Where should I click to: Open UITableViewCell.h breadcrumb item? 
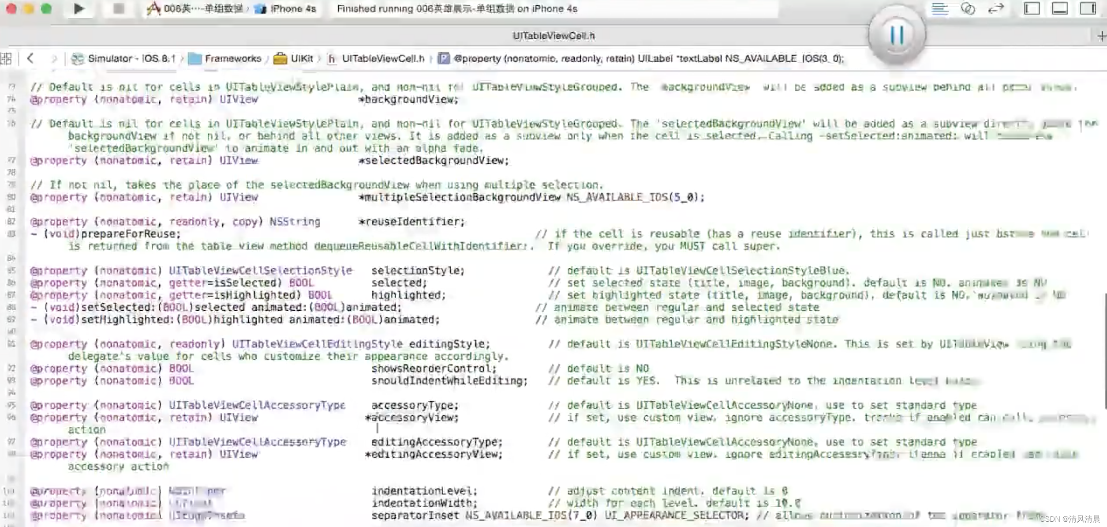[x=376, y=58]
